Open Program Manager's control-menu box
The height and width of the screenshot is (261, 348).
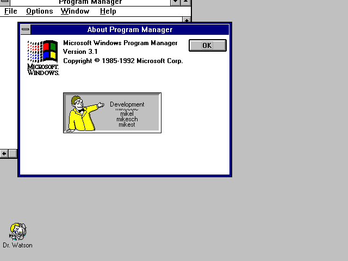pos(5,2)
